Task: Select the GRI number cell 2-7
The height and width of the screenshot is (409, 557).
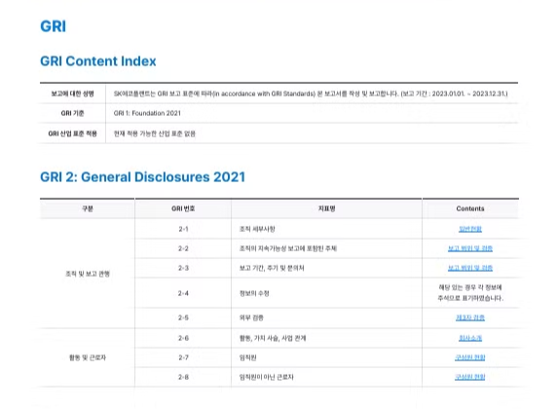Action: click(x=183, y=357)
